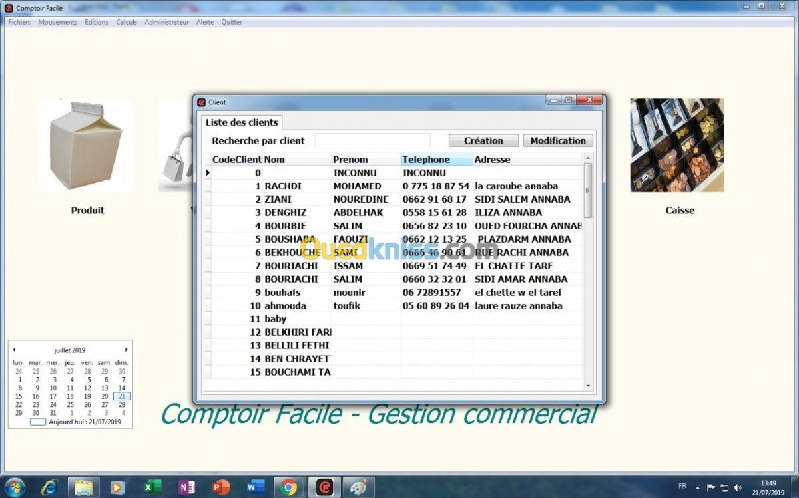The image size is (799, 498).
Task: Open OneNote from the taskbar
Action: tap(186, 487)
